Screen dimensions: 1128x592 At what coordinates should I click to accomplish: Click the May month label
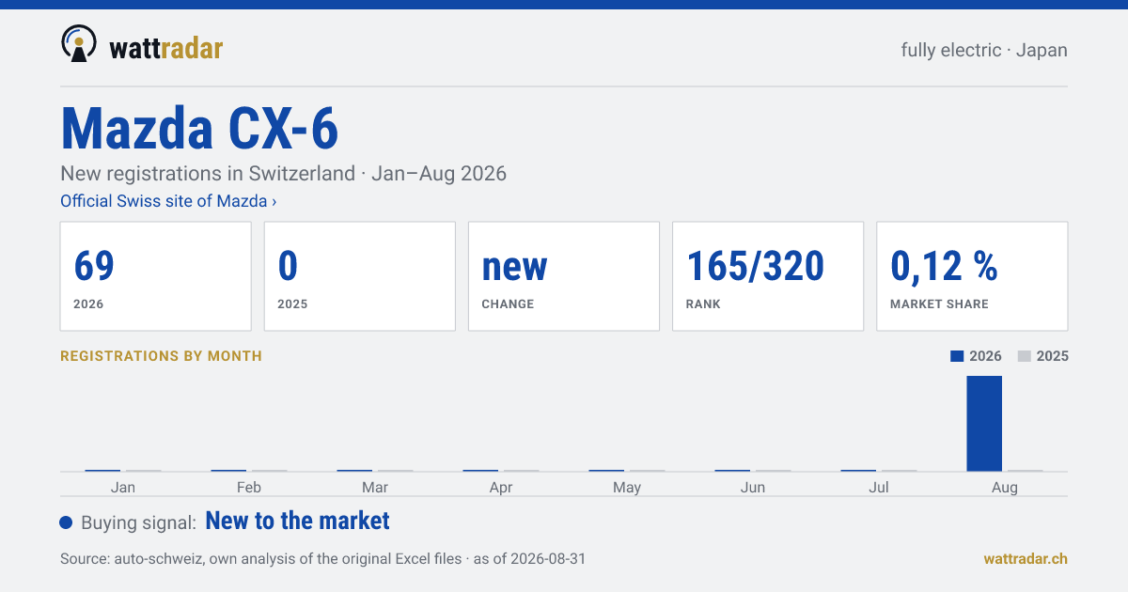tap(627, 487)
